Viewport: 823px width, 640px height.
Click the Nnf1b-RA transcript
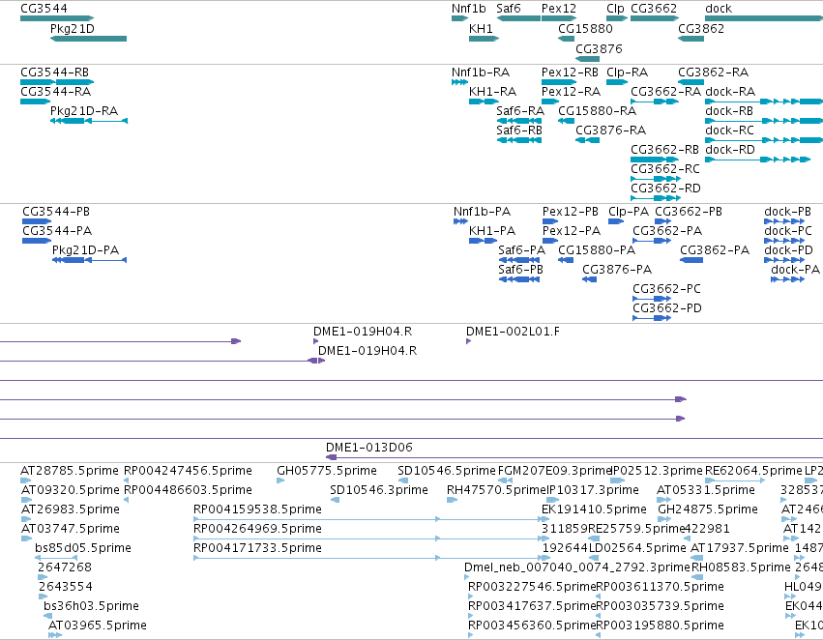point(459,82)
